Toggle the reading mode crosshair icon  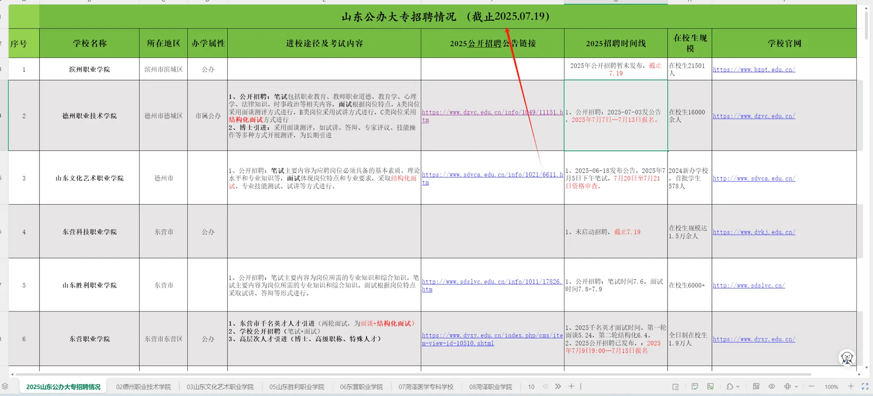[788, 386]
